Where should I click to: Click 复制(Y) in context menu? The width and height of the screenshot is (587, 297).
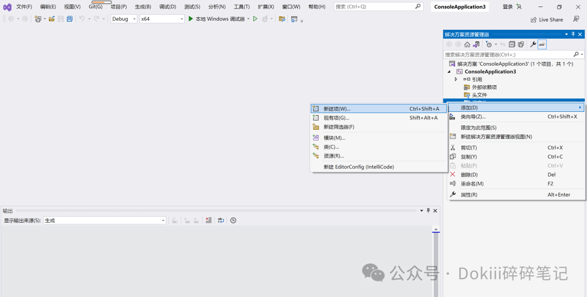(x=516, y=157)
